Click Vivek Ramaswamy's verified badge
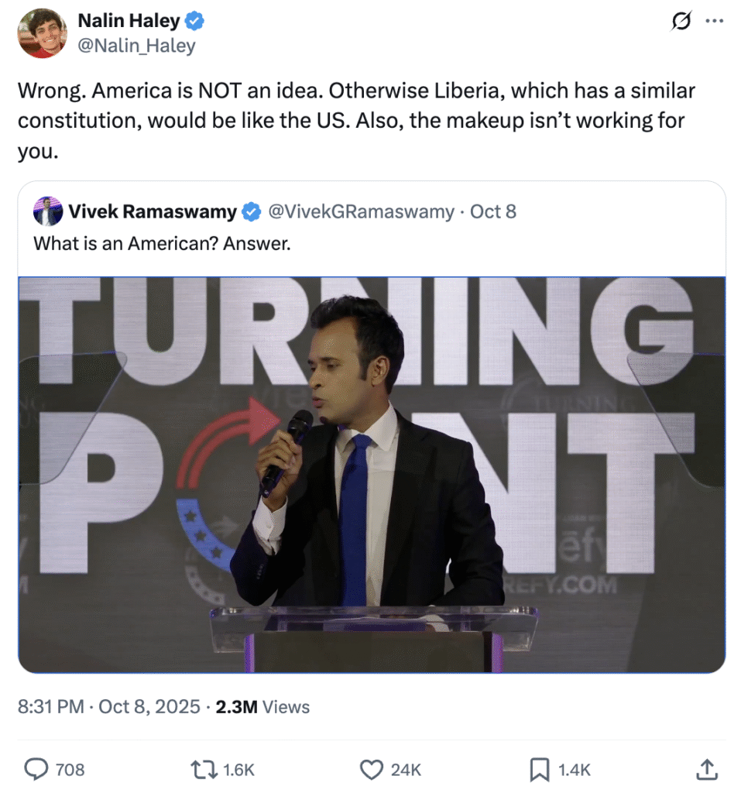The image size is (741, 793). click(x=252, y=211)
